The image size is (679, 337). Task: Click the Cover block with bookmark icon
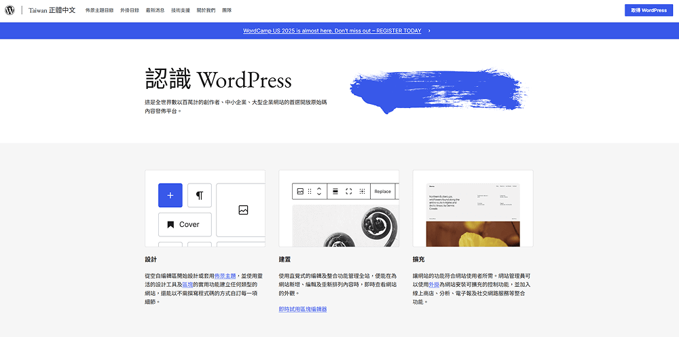tap(185, 224)
